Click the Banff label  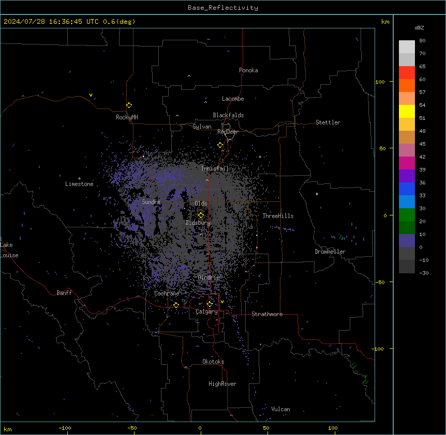pyautogui.click(x=64, y=293)
